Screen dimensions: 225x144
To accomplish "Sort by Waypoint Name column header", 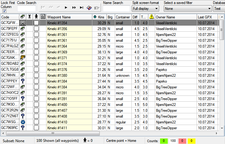I will (69, 17).
